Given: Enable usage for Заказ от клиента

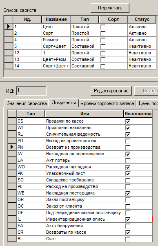Looking at the screenshot, I should coord(128,206).
